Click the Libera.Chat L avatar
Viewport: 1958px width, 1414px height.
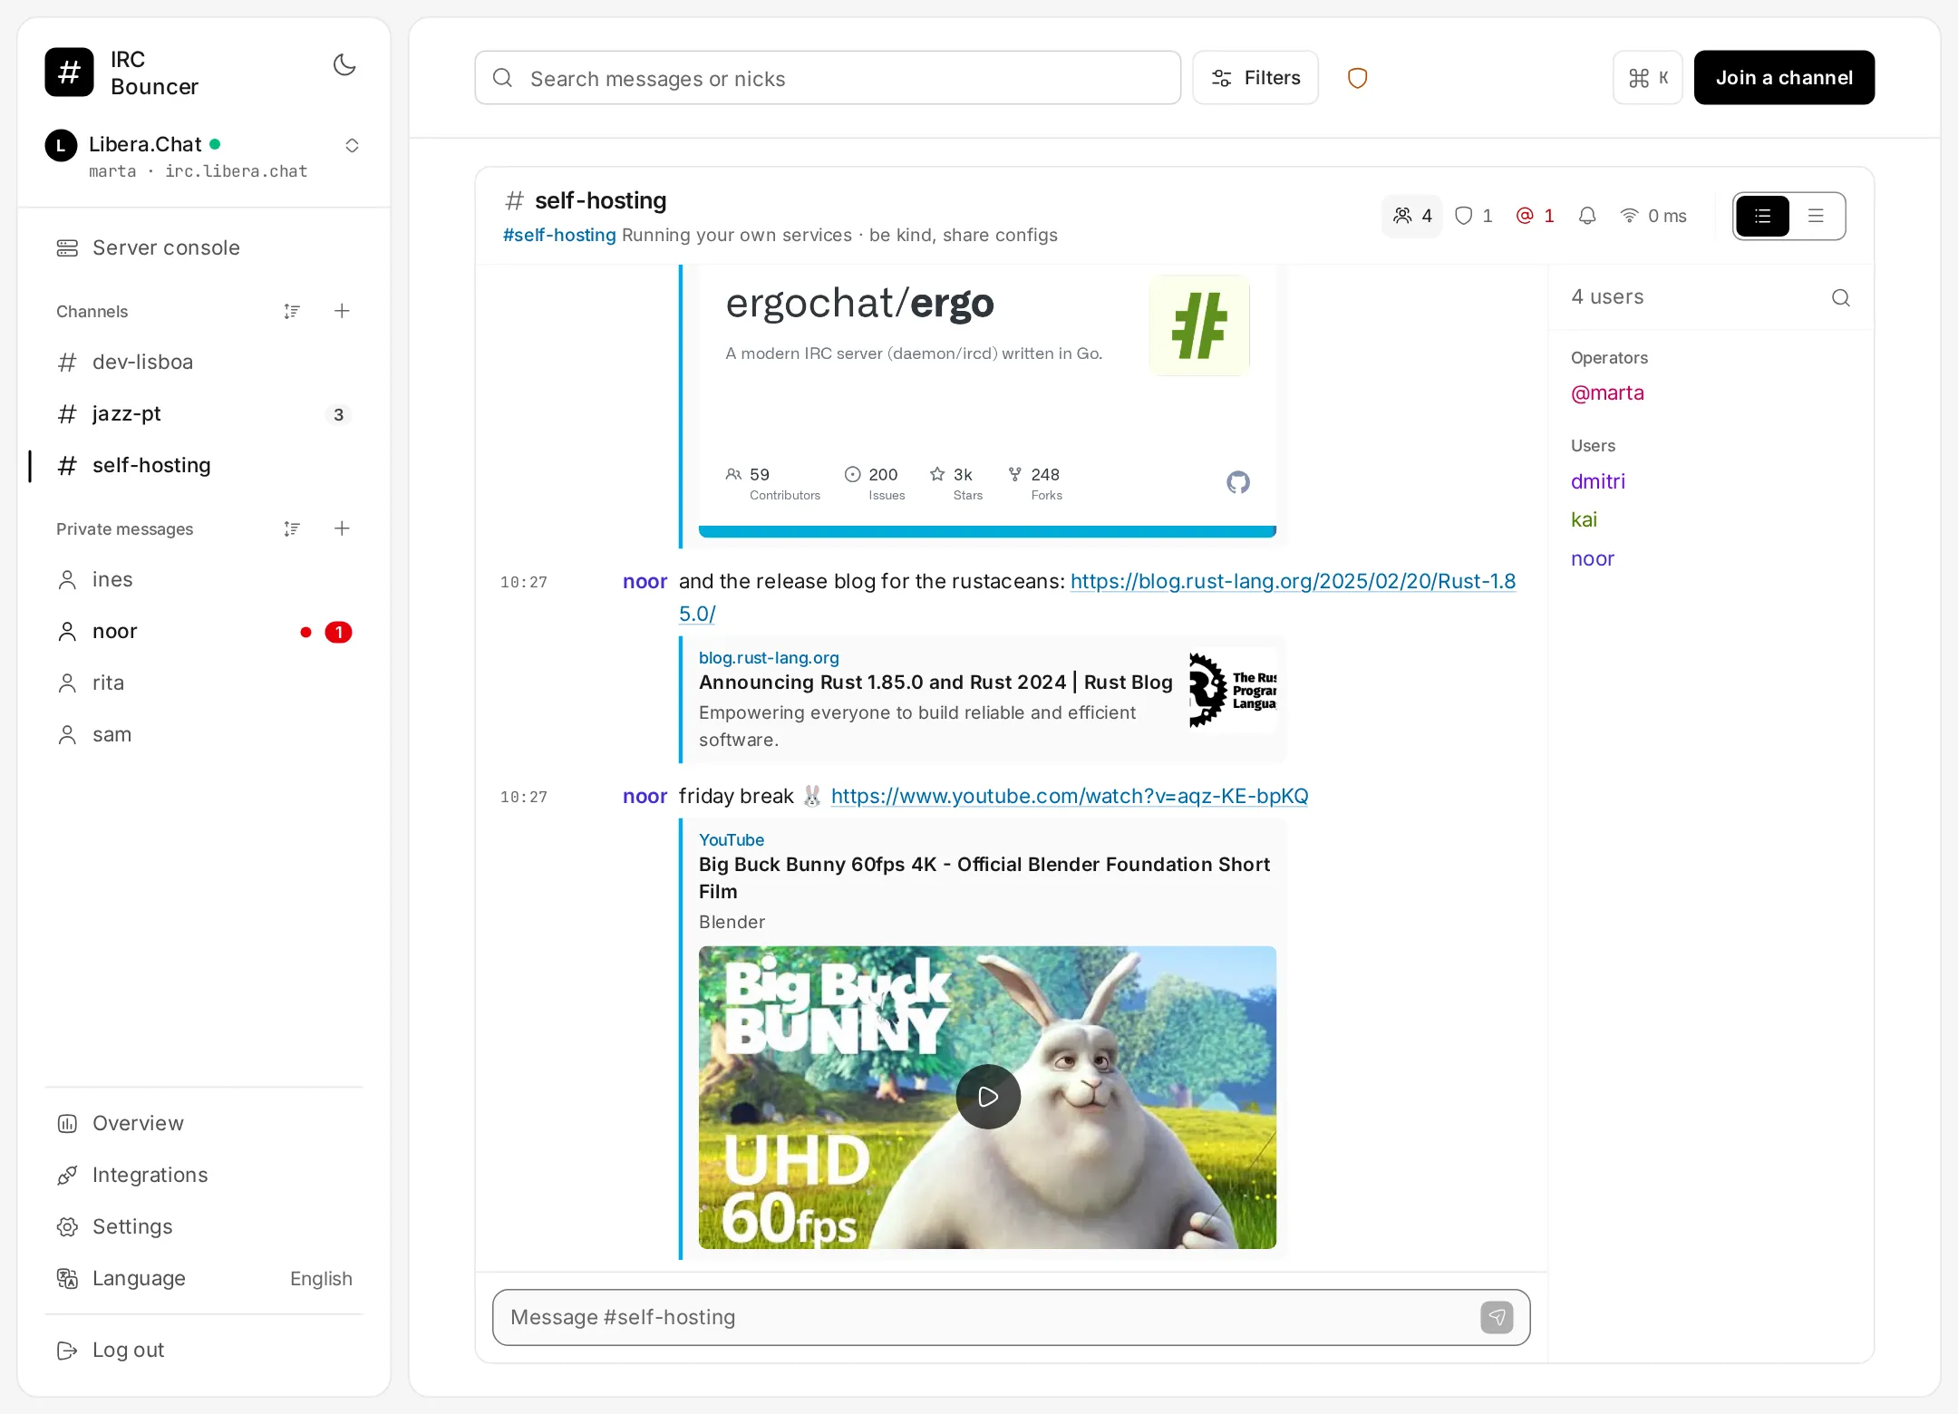pos(61,145)
